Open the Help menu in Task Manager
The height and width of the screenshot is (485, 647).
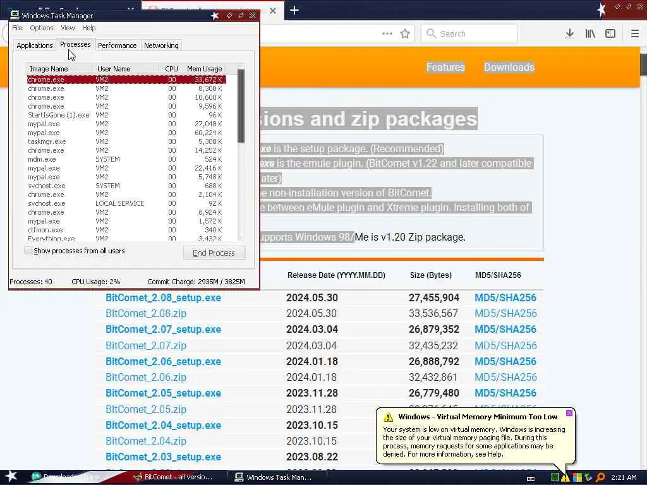point(88,28)
